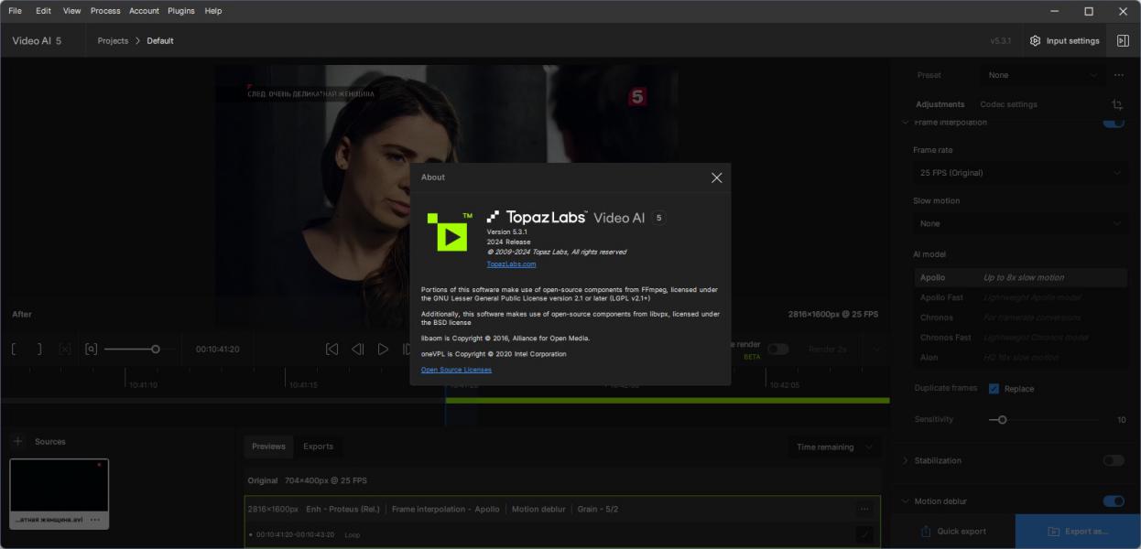The width and height of the screenshot is (1141, 549).
Task: Click the green rendered timeline segment
Action: [x=668, y=400]
